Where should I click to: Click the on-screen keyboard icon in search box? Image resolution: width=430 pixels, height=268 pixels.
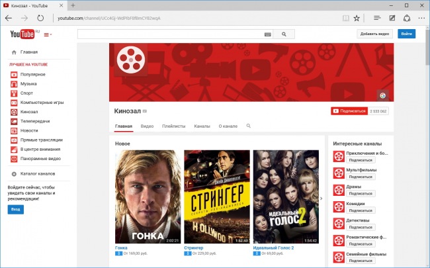point(268,34)
